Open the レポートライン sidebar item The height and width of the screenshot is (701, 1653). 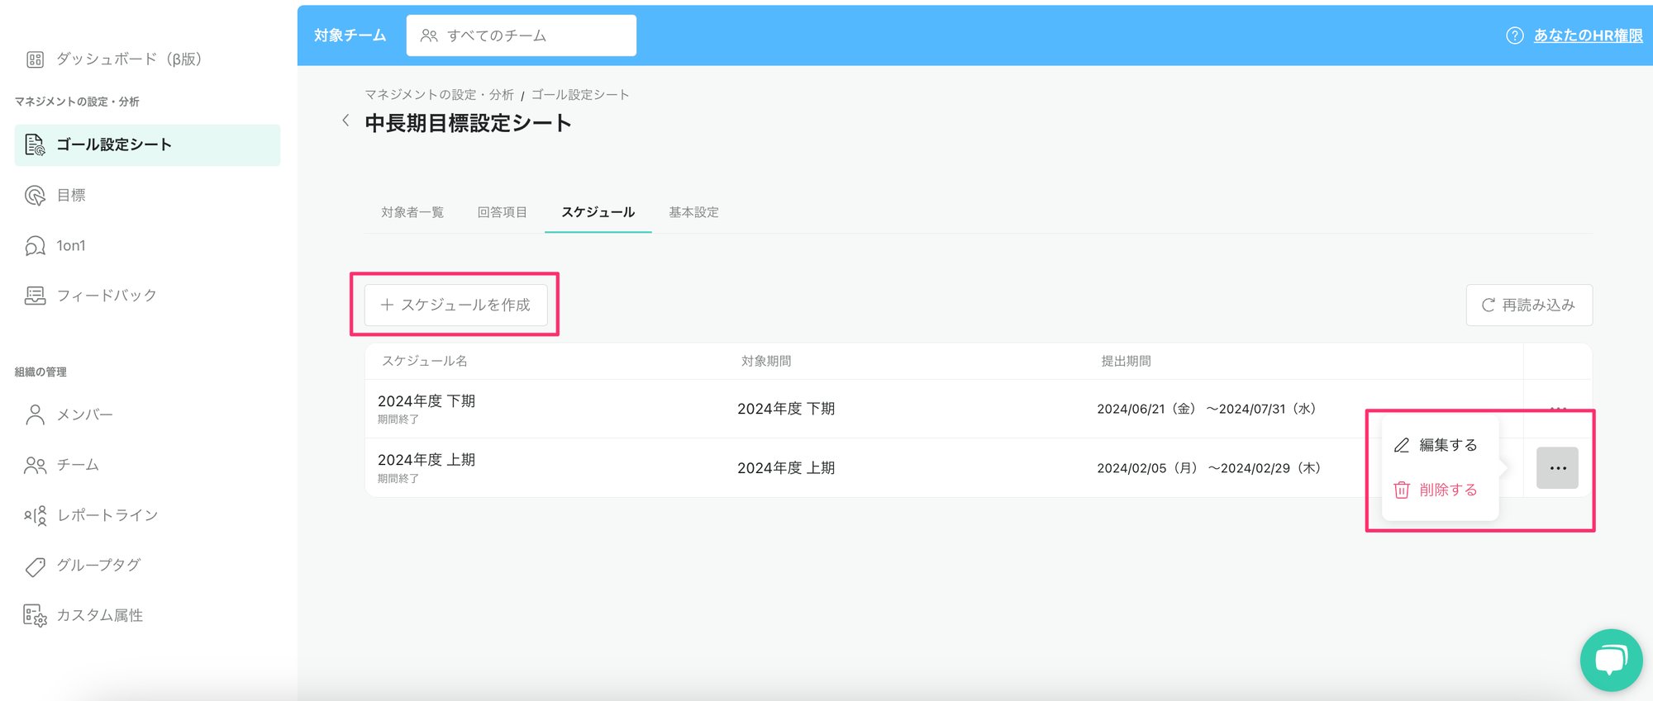(106, 515)
